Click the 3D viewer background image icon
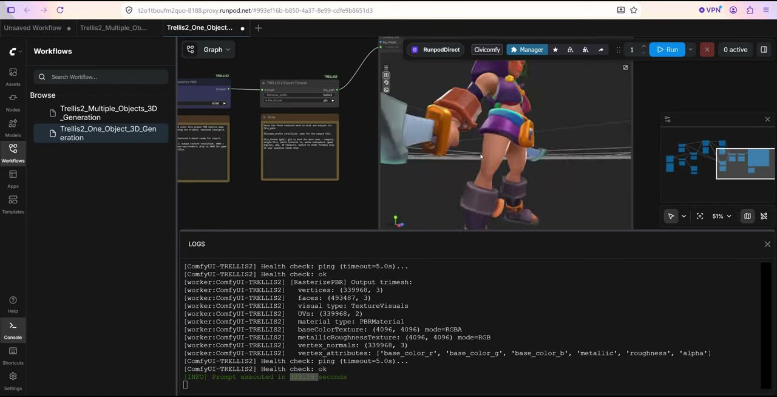 tap(386, 90)
